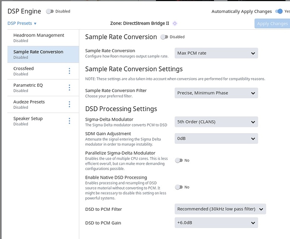
Task: Toggle Automatically Apply Changes switch
Action: tap(279, 11)
